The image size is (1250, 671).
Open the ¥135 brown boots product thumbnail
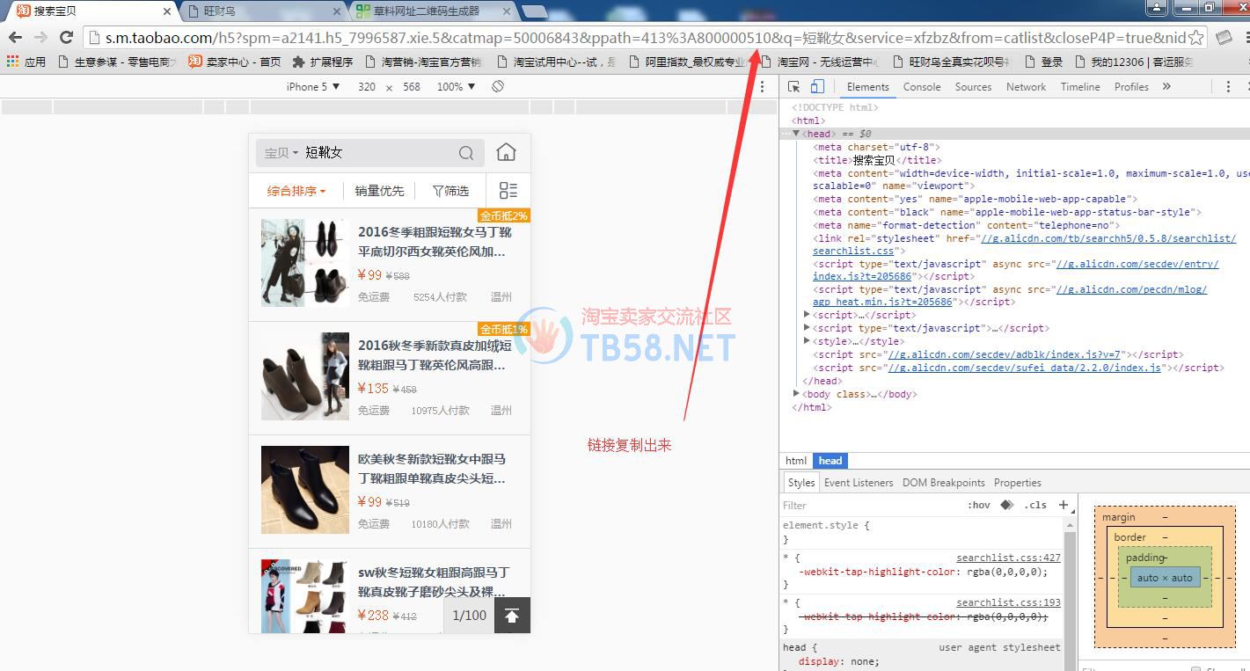305,376
